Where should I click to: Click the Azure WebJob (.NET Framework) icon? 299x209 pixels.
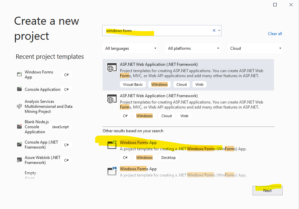pyautogui.click(x=19, y=160)
